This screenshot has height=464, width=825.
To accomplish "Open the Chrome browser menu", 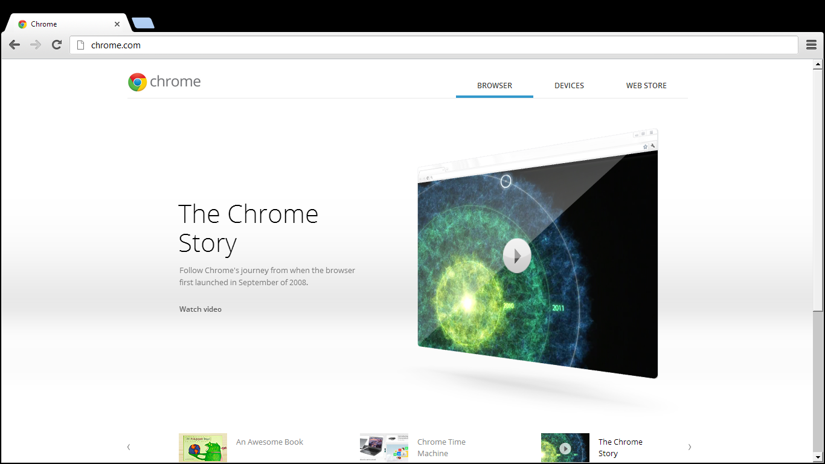I will click(x=811, y=44).
